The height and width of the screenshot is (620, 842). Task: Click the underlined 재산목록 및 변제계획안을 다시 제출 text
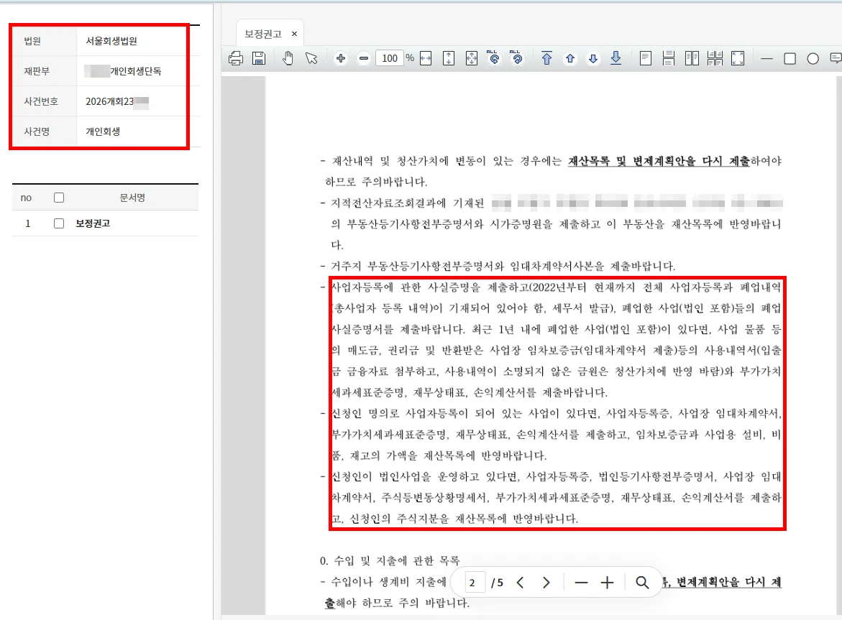(659, 161)
